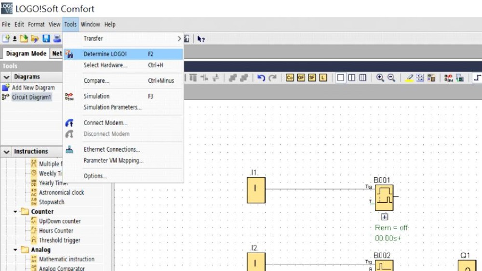Select Up/Down counter instruction
The image size is (482, 271).
click(60, 221)
